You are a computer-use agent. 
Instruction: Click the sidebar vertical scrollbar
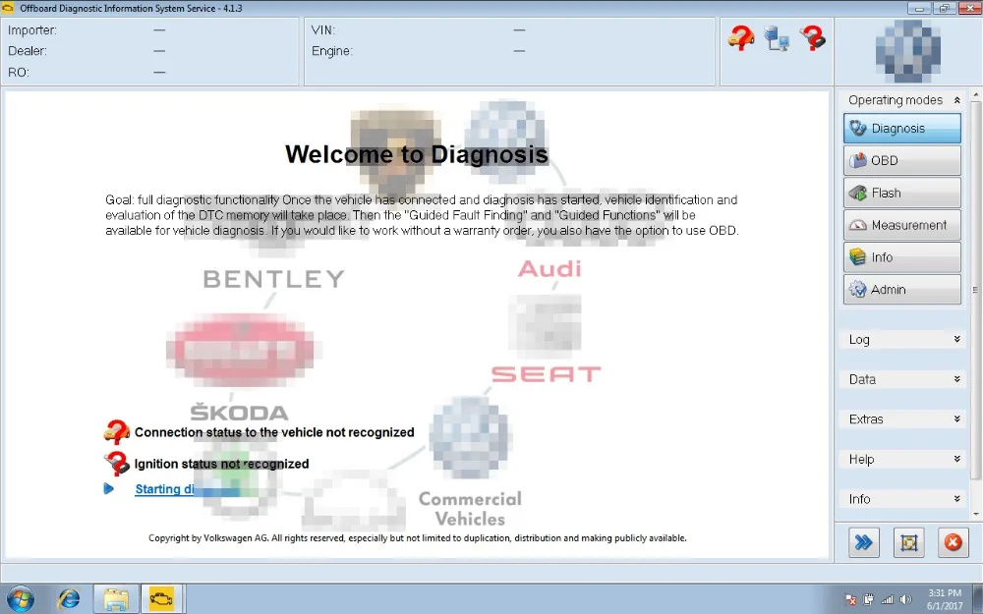(975, 288)
